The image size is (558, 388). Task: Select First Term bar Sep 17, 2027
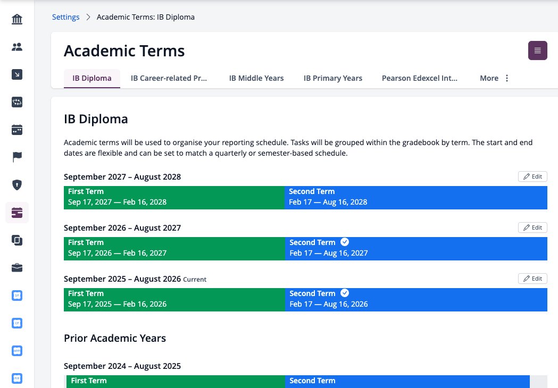(174, 197)
